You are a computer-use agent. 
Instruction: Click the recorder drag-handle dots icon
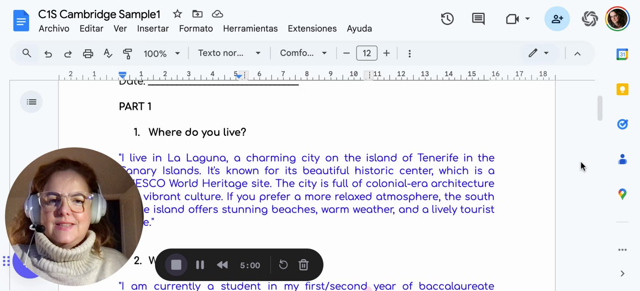[x=6, y=261]
